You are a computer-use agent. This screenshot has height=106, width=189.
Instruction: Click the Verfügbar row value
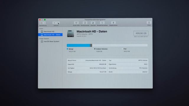point(98,68)
